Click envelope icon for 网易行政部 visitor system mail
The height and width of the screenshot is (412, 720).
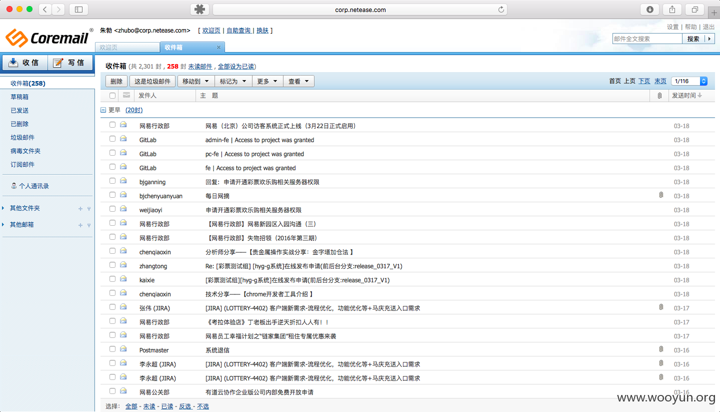[x=123, y=125]
